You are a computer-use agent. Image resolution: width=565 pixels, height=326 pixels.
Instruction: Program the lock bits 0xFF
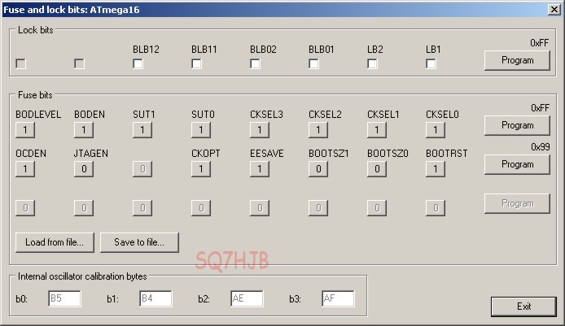pyautogui.click(x=517, y=60)
